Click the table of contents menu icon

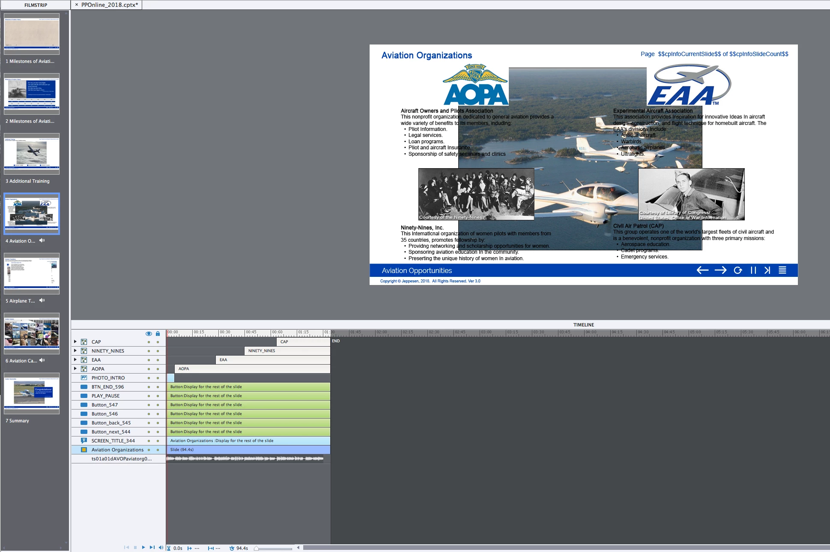(x=782, y=270)
